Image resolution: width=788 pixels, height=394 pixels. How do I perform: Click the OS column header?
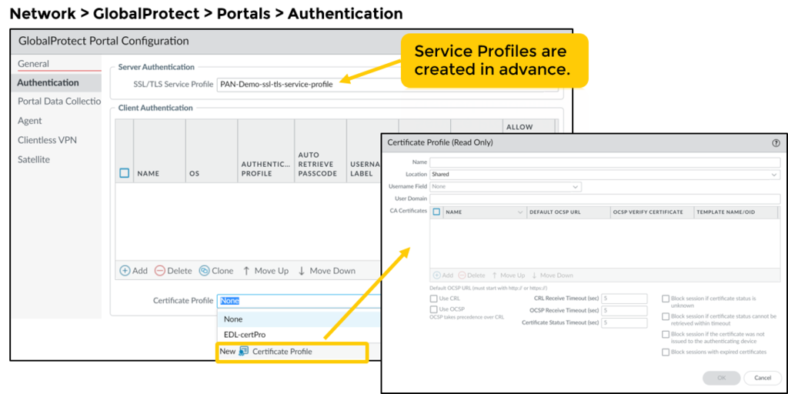[195, 173]
